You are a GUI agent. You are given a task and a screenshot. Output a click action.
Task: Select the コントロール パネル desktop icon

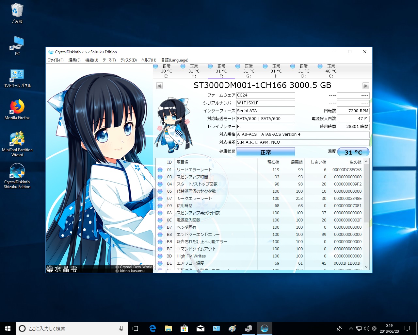point(17,78)
